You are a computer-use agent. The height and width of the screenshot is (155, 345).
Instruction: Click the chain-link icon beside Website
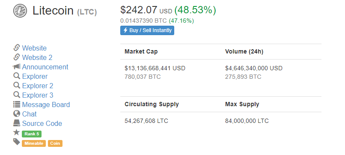click(x=17, y=48)
